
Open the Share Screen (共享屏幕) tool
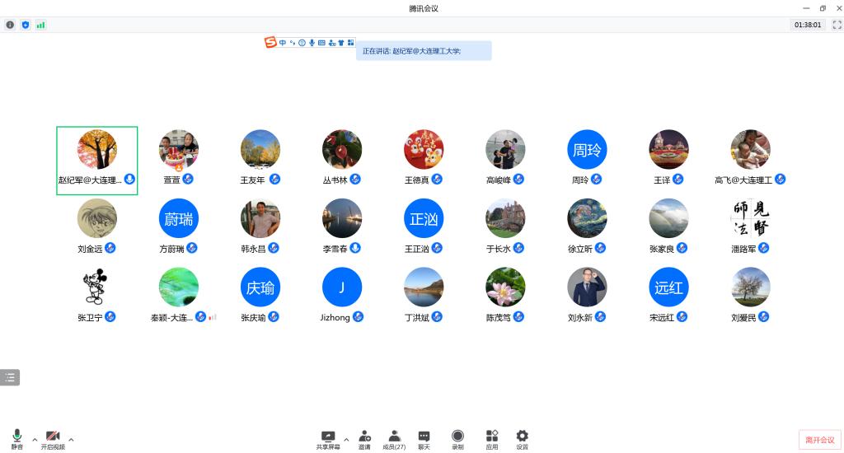point(328,438)
